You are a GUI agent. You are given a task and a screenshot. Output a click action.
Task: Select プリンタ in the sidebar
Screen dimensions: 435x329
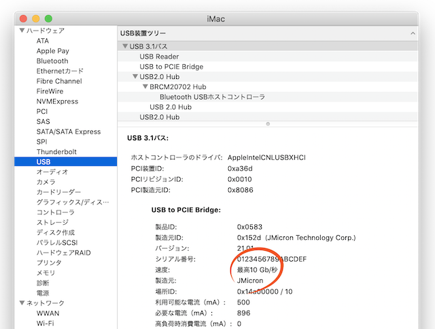point(49,262)
